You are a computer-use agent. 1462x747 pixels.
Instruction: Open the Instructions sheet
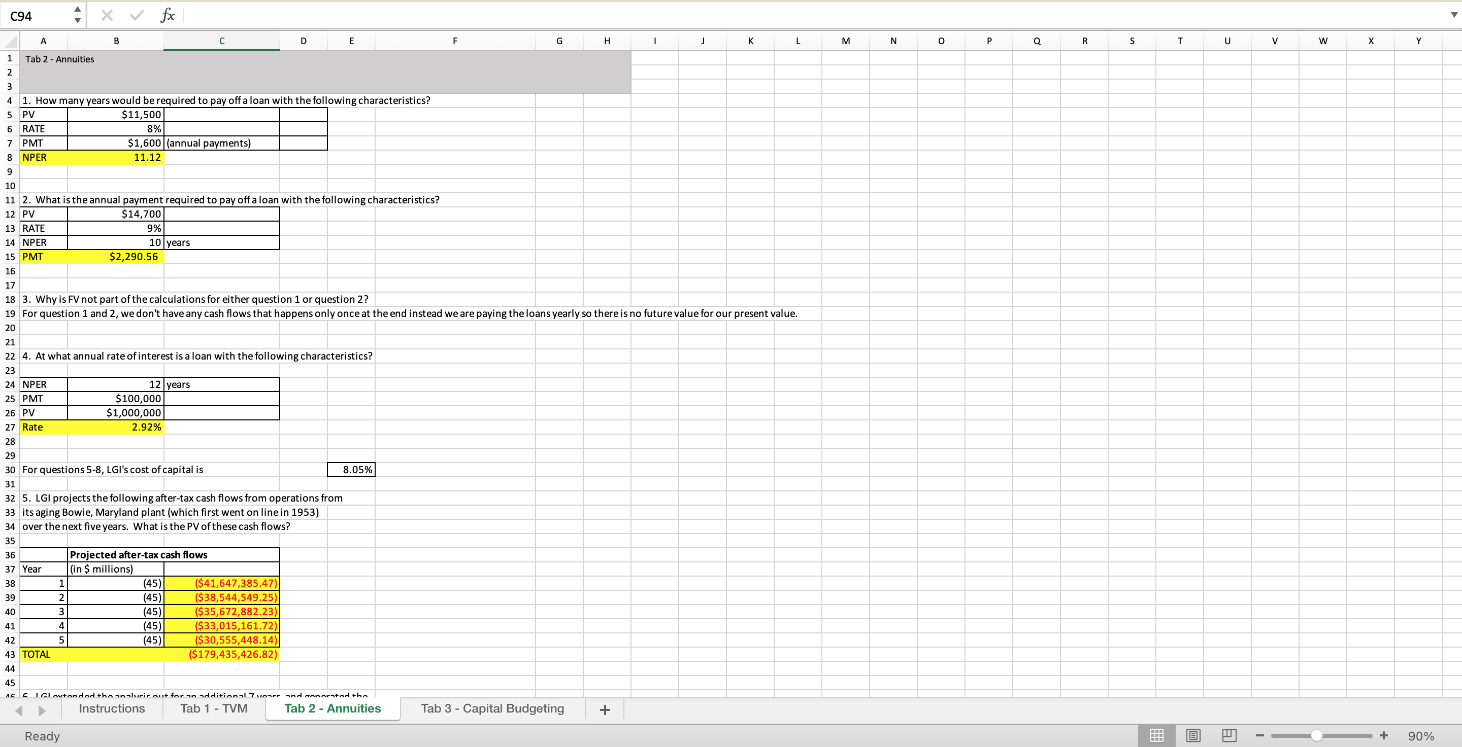111,708
